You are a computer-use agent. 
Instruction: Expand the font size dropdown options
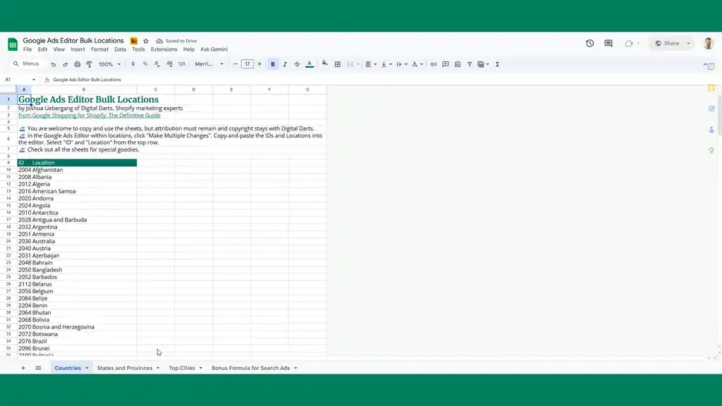(x=247, y=64)
